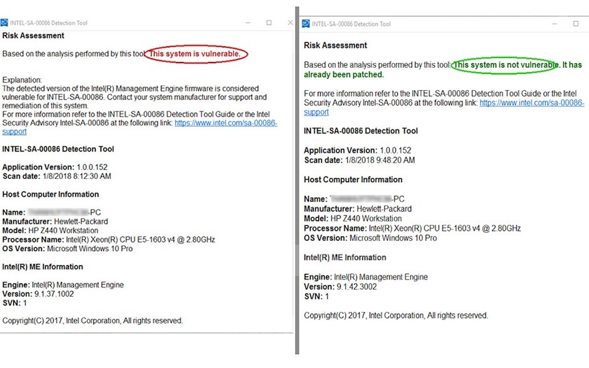Click 'Model: HP Z440 Workstation' in the right window

click(353, 218)
